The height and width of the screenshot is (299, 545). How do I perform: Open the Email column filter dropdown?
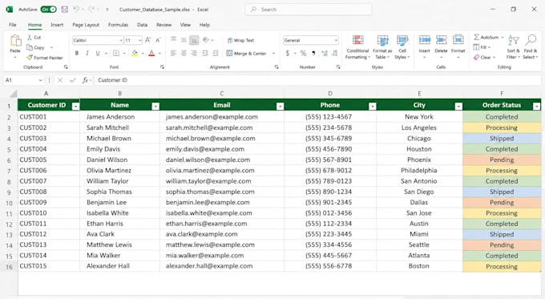click(280, 107)
